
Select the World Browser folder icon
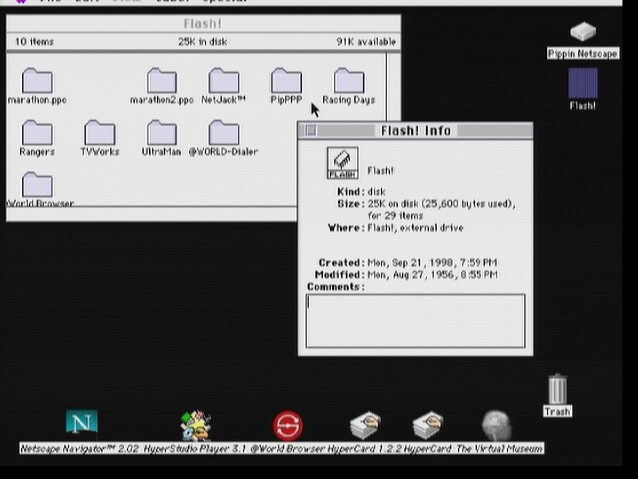click(x=37, y=184)
